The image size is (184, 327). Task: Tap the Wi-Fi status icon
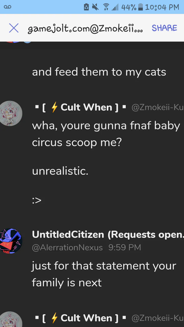point(106,7)
